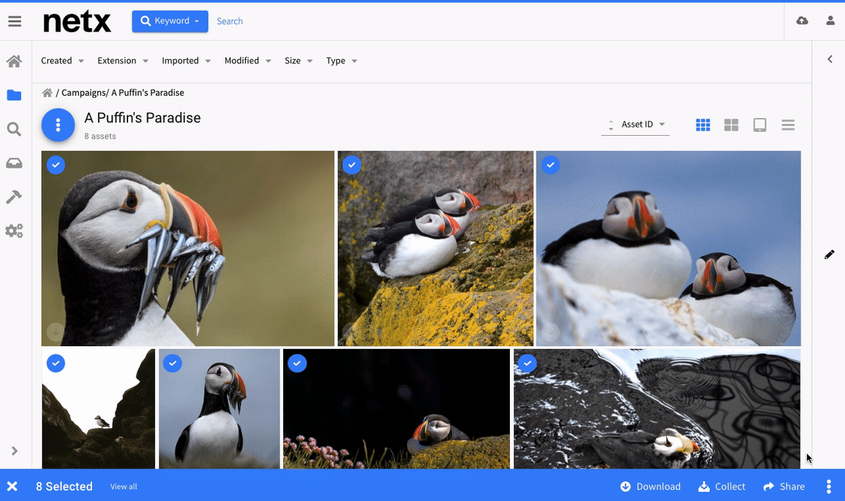The image size is (845, 501).
Task: Go to Home in the left sidebar
Action: (x=14, y=61)
